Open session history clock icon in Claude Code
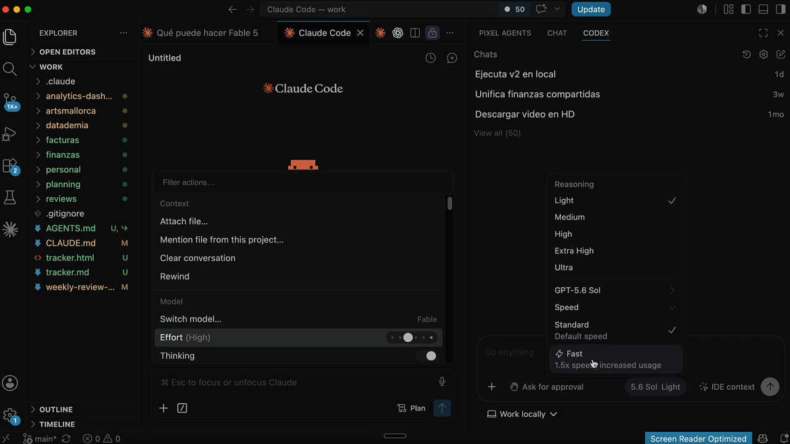The height and width of the screenshot is (444, 790). coord(431,58)
